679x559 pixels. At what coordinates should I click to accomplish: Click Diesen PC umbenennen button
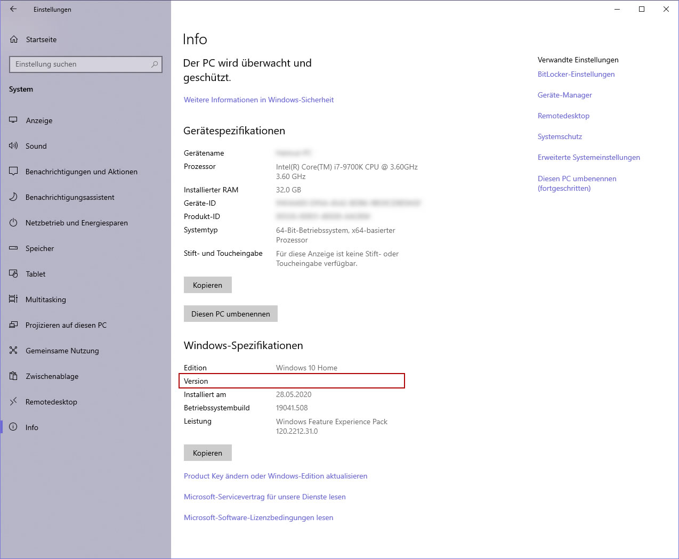point(231,314)
